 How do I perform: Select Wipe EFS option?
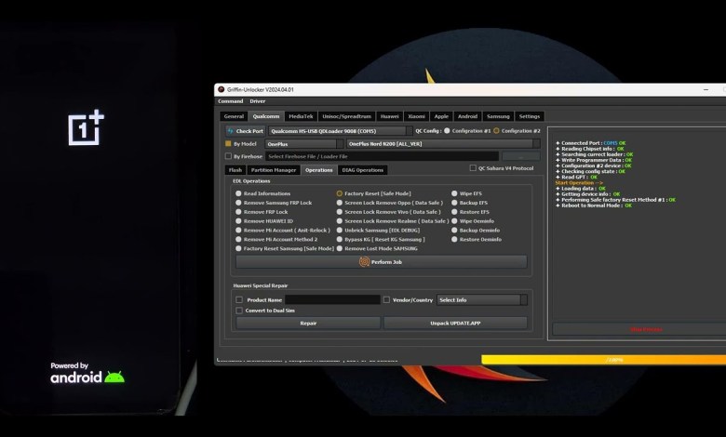[x=454, y=193]
